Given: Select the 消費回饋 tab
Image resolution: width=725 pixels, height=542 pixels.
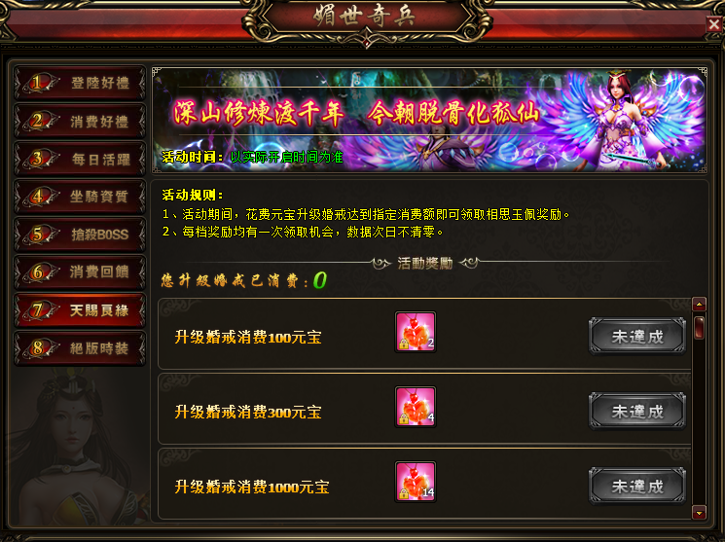Looking at the screenshot, I should click(80, 272).
